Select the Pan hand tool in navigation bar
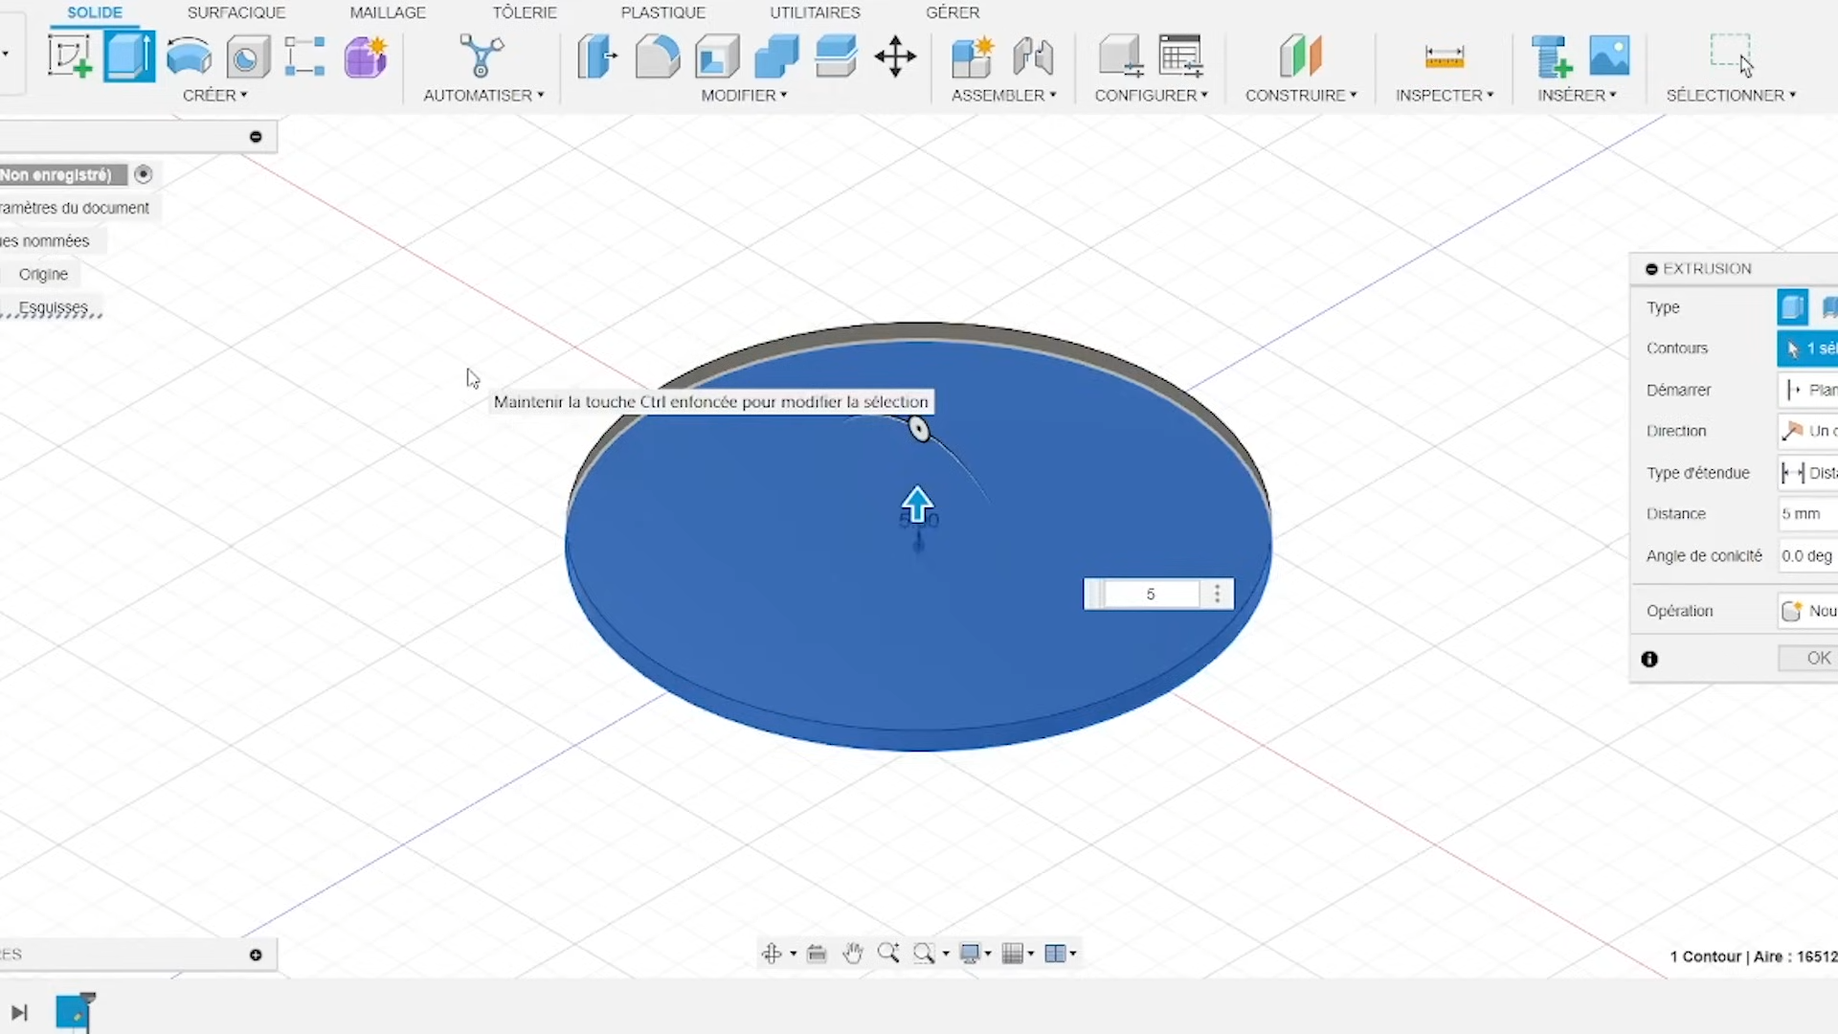This screenshot has height=1034, width=1838. click(852, 953)
